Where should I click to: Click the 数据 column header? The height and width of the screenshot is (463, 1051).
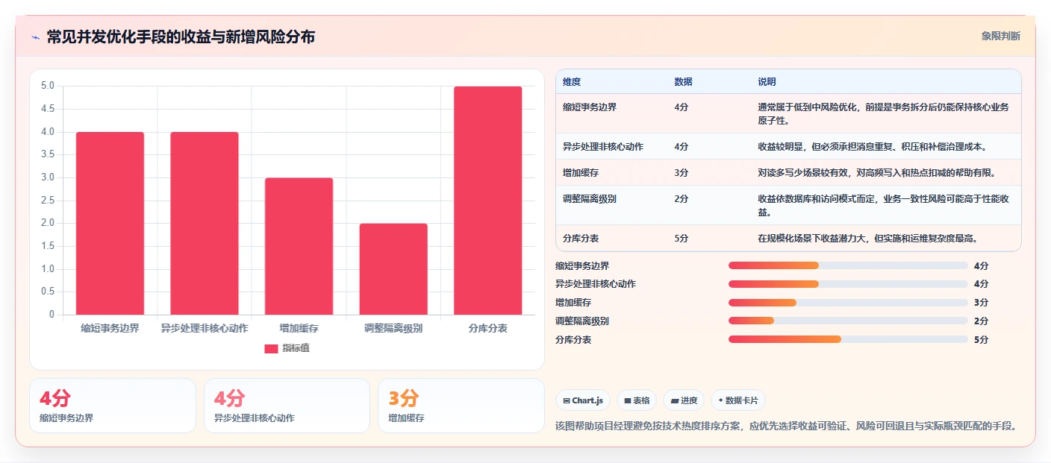tap(683, 81)
